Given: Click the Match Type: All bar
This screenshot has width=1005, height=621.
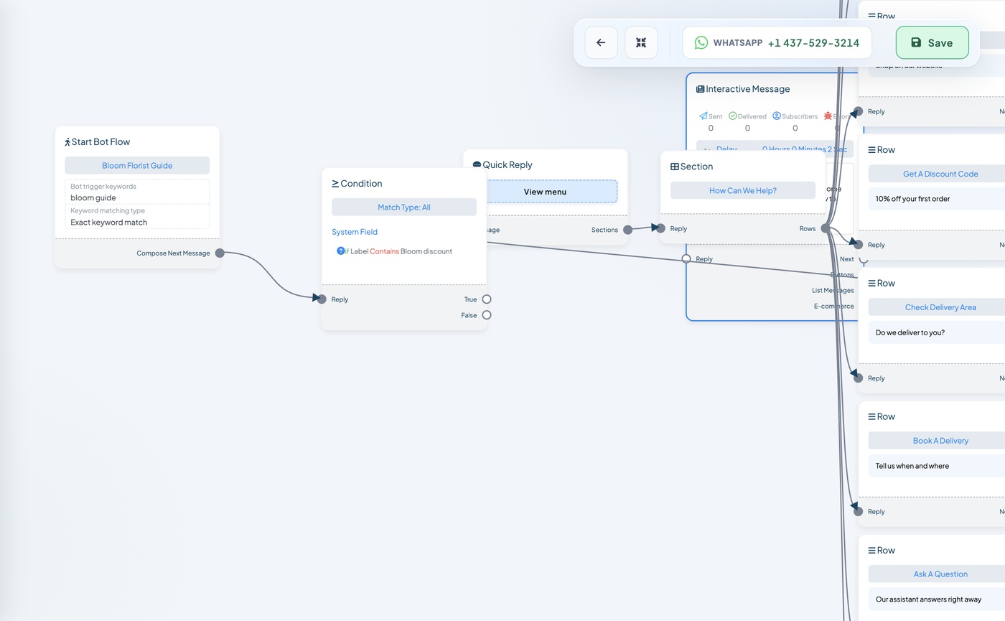Looking at the screenshot, I should pos(404,207).
